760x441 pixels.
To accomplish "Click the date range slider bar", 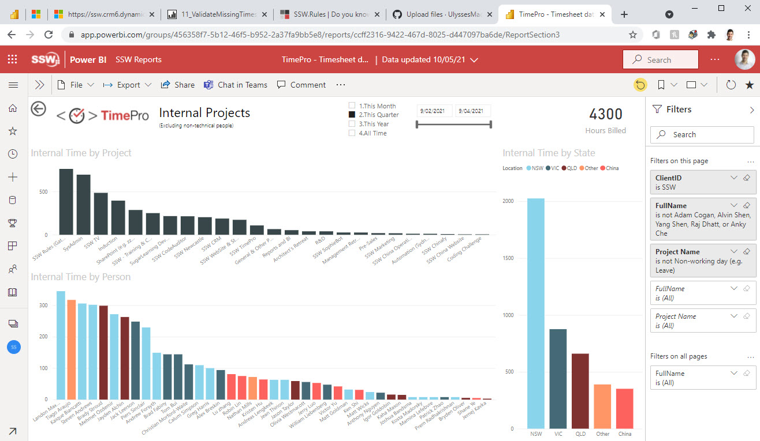I will point(453,124).
